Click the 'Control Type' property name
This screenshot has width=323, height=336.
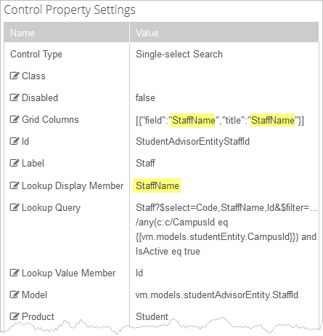click(x=36, y=55)
